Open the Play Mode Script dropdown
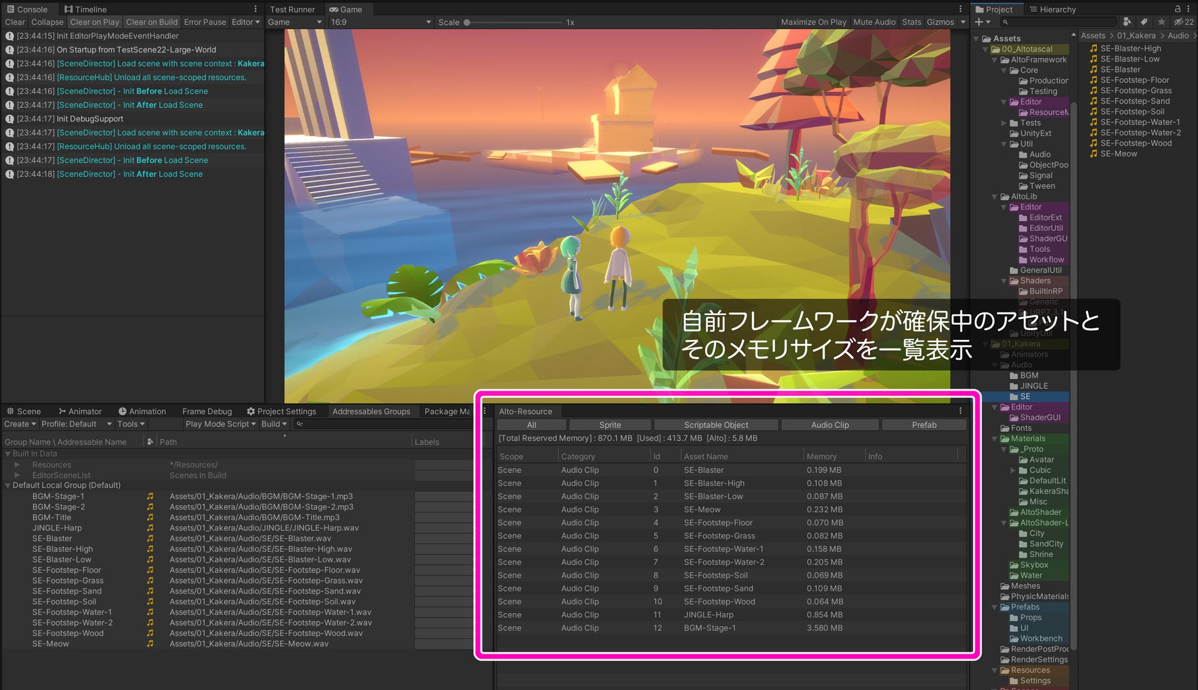 (221, 424)
